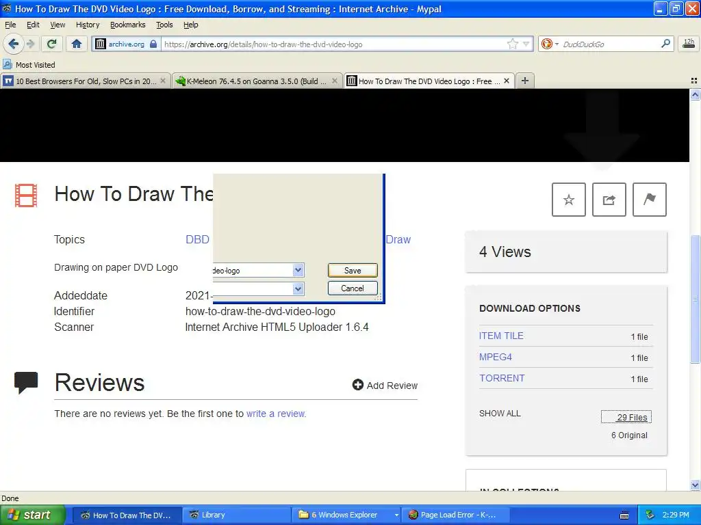This screenshot has width=701, height=525.
Task: Open the History menu
Action: tap(88, 25)
